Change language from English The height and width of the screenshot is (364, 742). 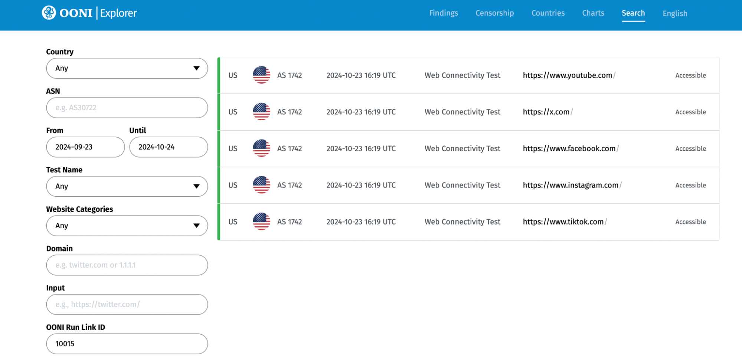[x=674, y=13]
